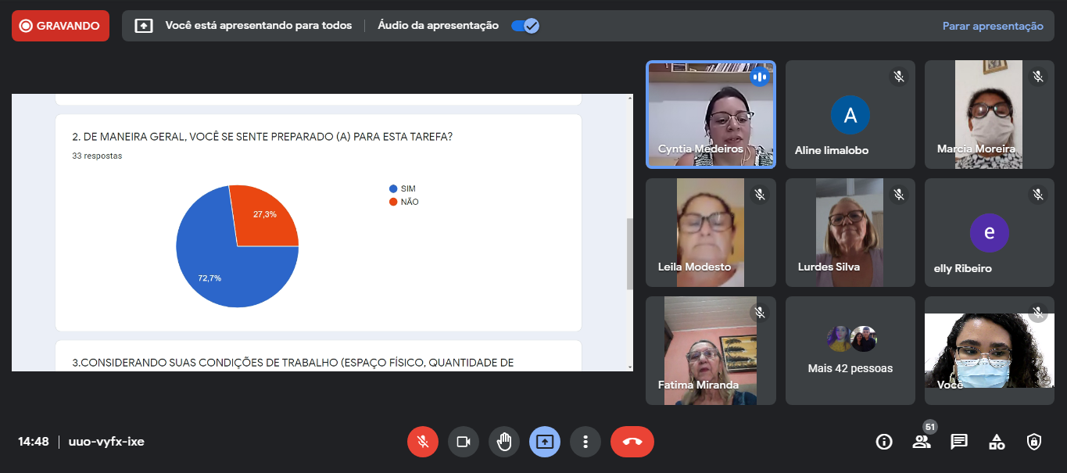This screenshot has width=1067, height=473.
Task: Leave the call with red hang-up button
Action: (632, 442)
